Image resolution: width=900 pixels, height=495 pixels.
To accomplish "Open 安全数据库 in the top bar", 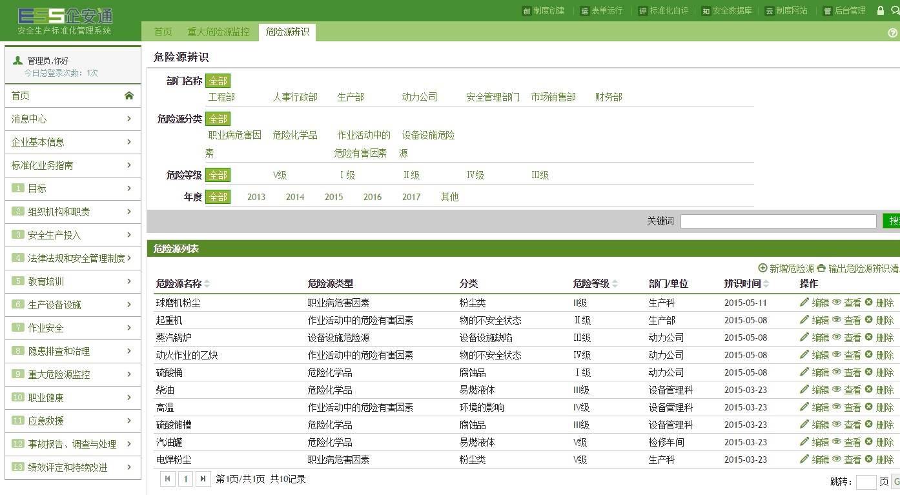I will coord(726,11).
